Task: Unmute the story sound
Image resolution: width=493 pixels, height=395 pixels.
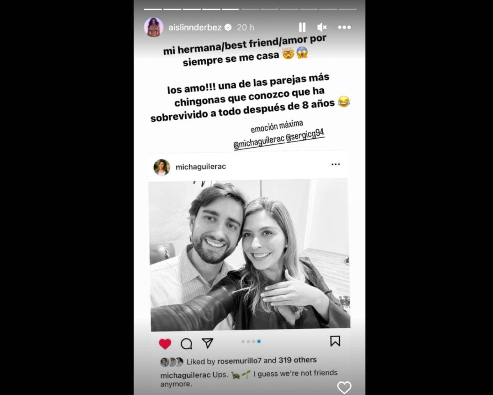Action: [x=322, y=27]
